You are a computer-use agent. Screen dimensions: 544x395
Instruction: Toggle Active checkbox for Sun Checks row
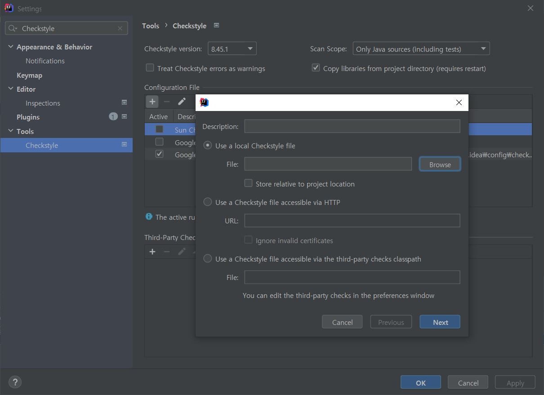click(159, 129)
